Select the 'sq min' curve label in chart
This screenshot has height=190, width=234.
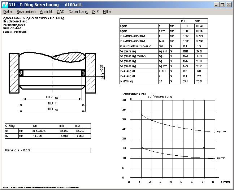tap(221, 158)
